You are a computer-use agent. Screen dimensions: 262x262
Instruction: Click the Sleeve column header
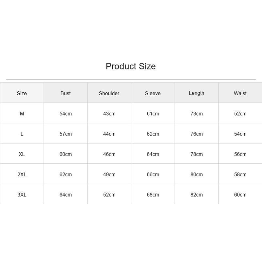coord(153,93)
